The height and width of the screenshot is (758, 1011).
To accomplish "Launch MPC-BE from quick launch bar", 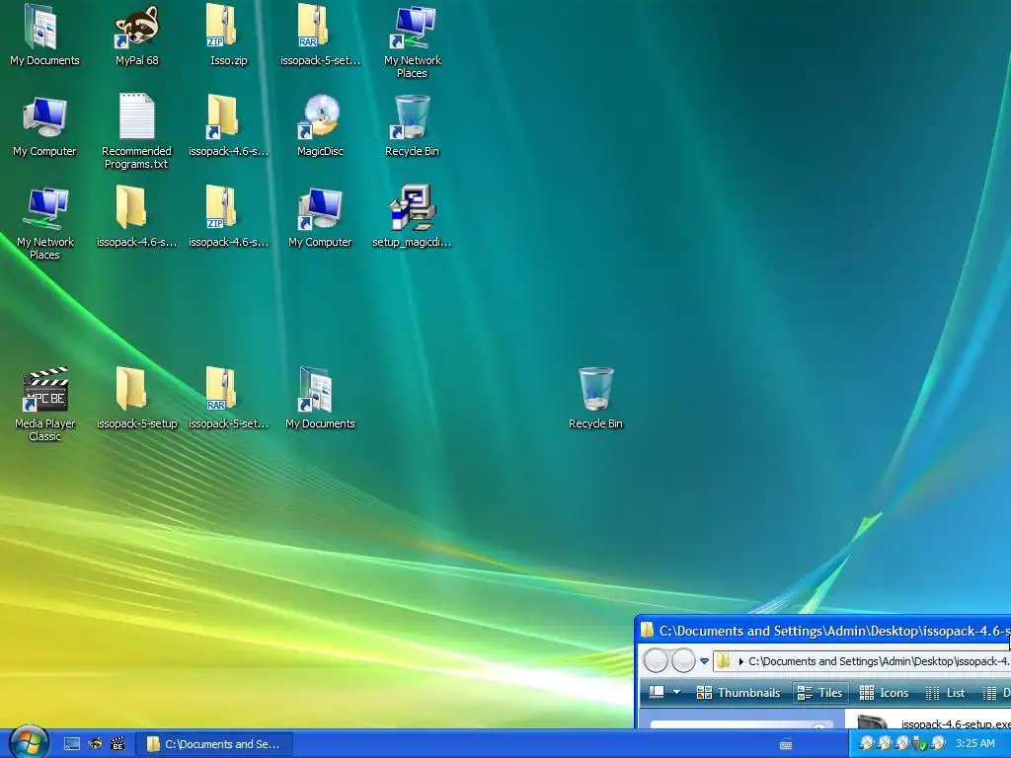I will click(117, 744).
